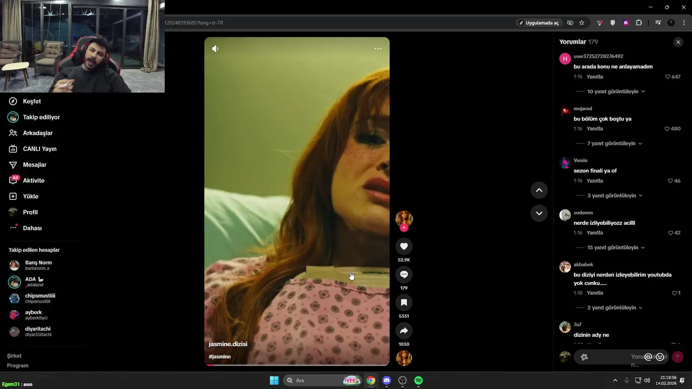Open the #jasmine hashtag
692x389 pixels.
click(220, 357)
